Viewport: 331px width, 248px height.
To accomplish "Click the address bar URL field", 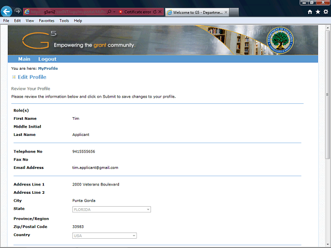I will (x=68, y=12).
